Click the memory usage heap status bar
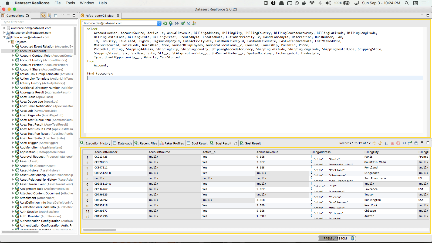432x243 pixels. pyautogui.click(x=335, y=238)
